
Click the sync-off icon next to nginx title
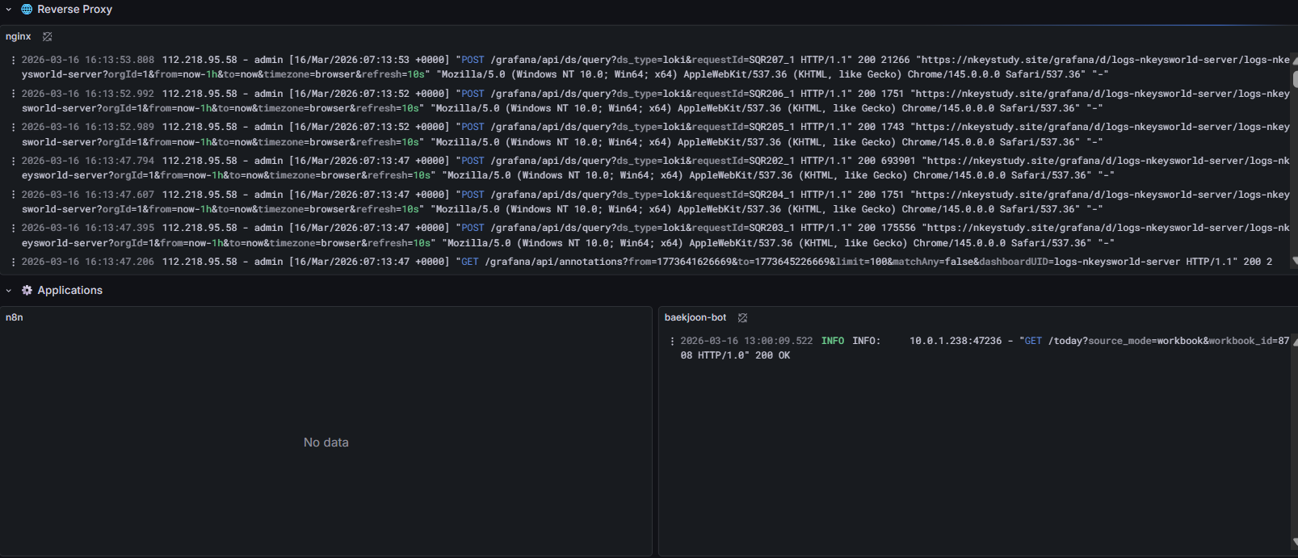pos(48,37)
